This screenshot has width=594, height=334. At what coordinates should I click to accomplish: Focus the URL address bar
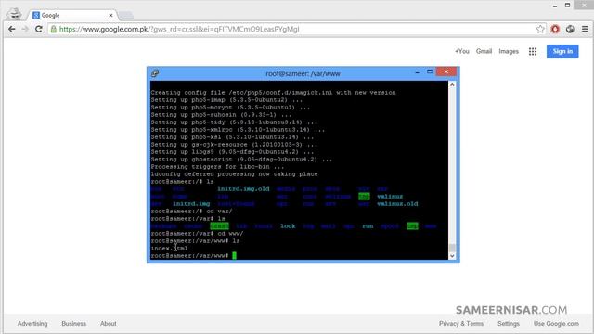coord(295,29)
